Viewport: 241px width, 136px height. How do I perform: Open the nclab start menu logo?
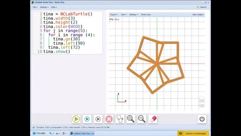coord(39,133)
